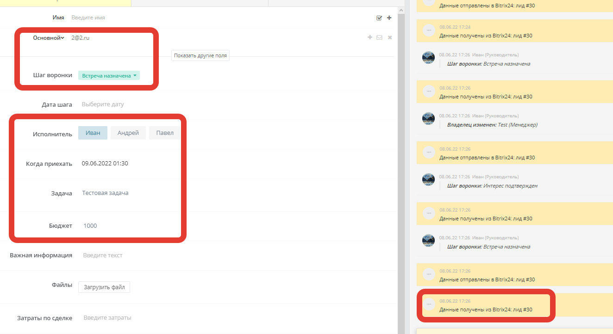This screenshot has height=334, width=613.
Task: Click avatar beside Владелец изменен entry
Action: tap(428, 119)
